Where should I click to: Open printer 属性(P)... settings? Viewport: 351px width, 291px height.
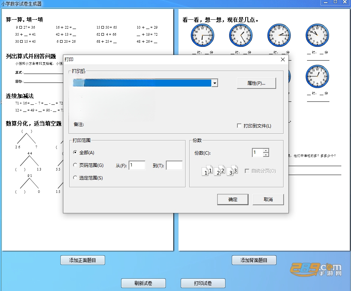point(256,83)
